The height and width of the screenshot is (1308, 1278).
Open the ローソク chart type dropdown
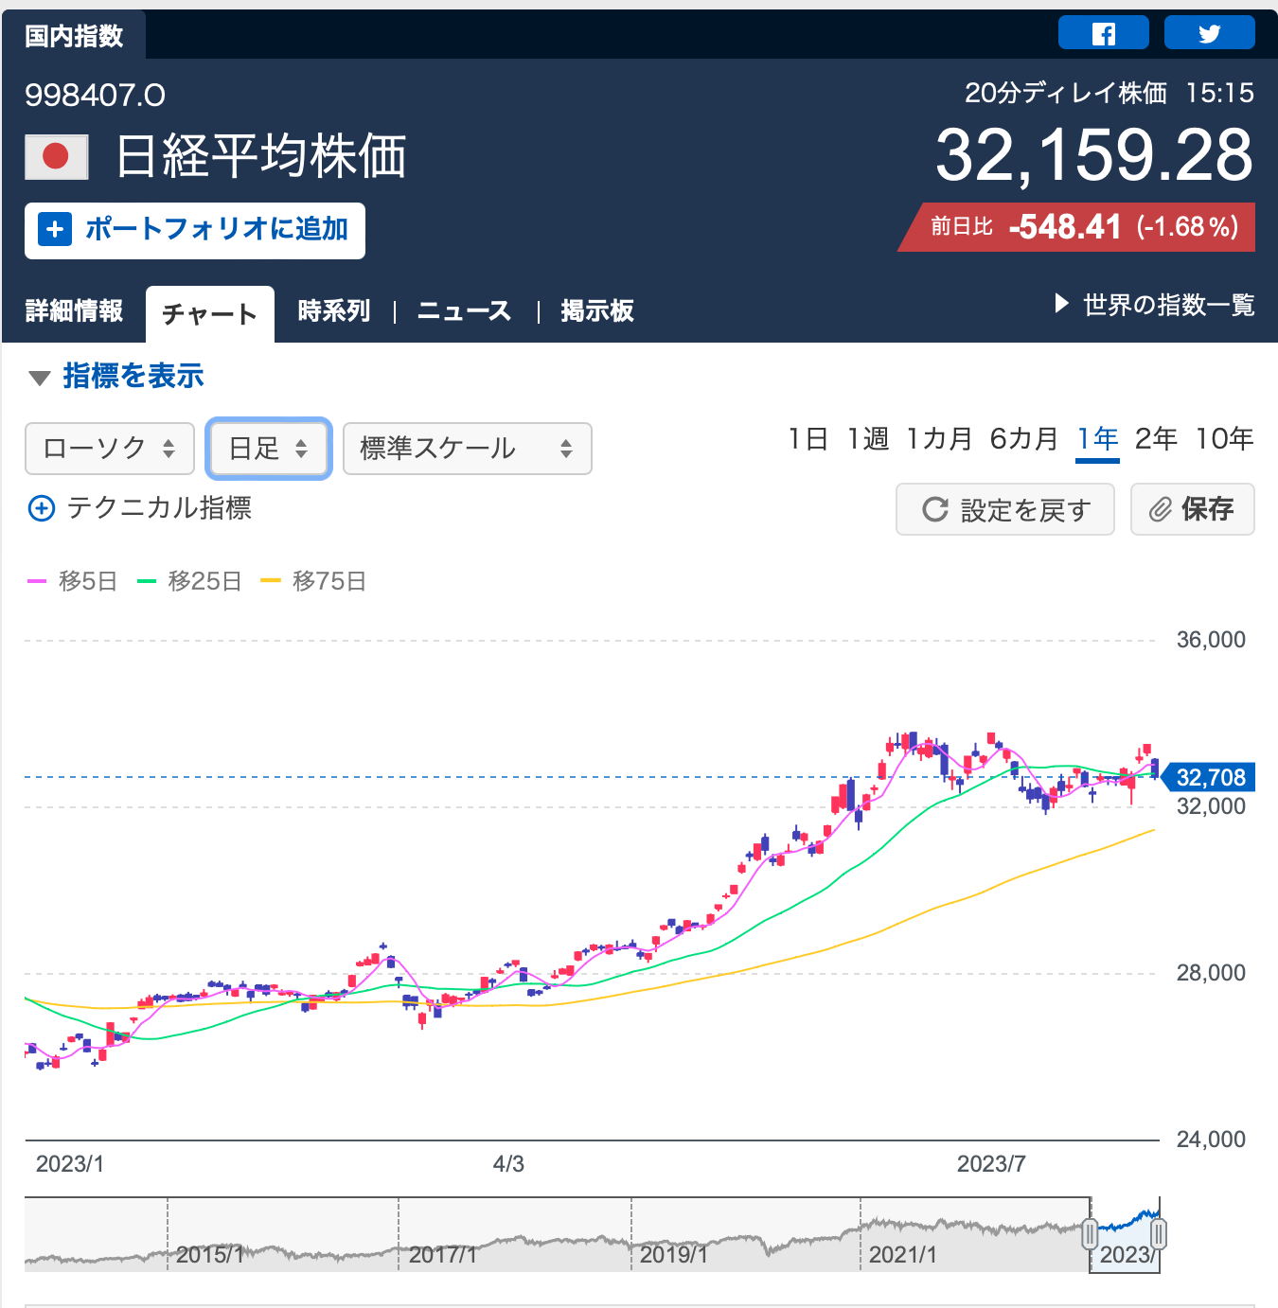(x=110, y=449)
